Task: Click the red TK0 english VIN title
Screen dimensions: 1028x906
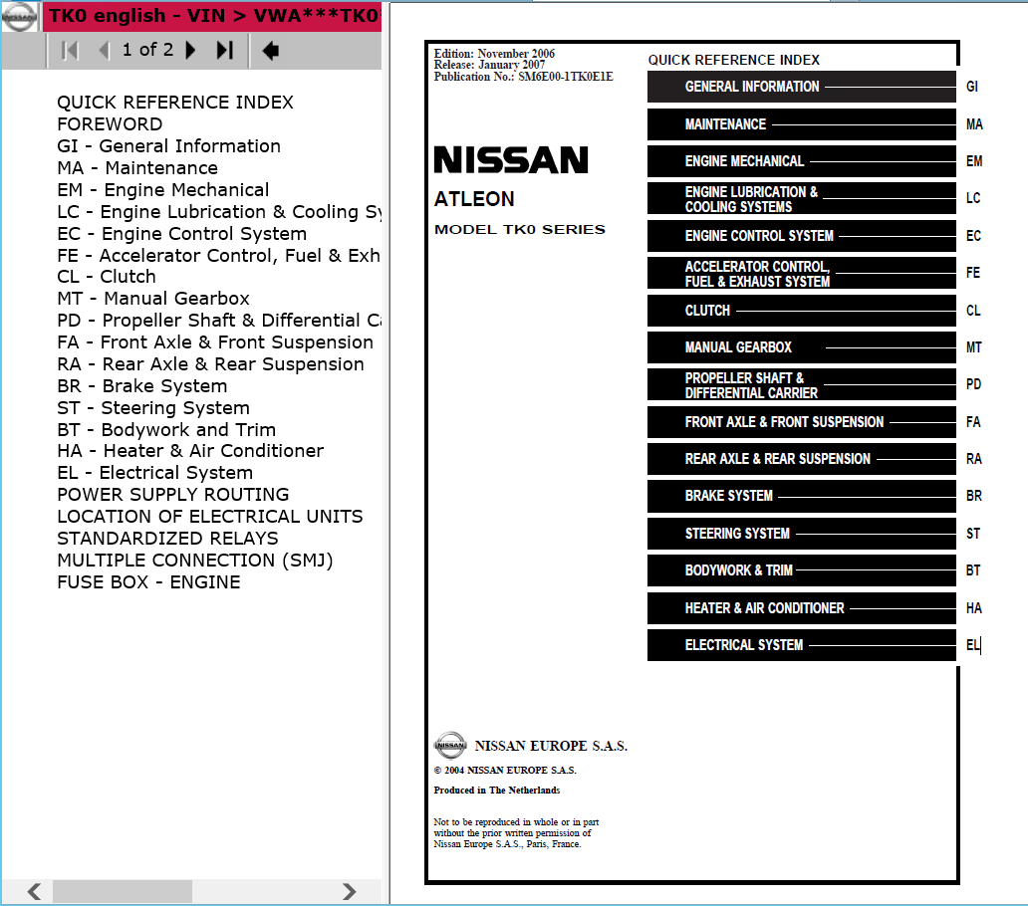Action: click(x=213, y=16)
